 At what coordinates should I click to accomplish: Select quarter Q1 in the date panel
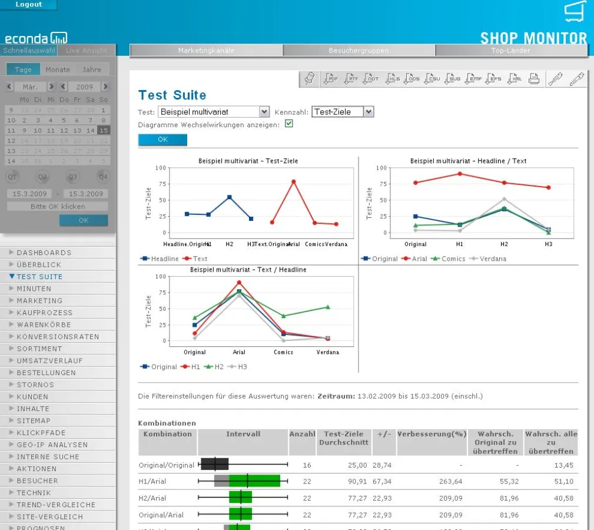point(13,175)
